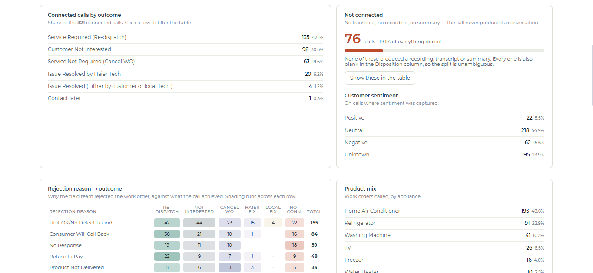Select Unit OK/No Defect Found rejection reason
This screenshot has width=593, height=273.
[81, 223]
